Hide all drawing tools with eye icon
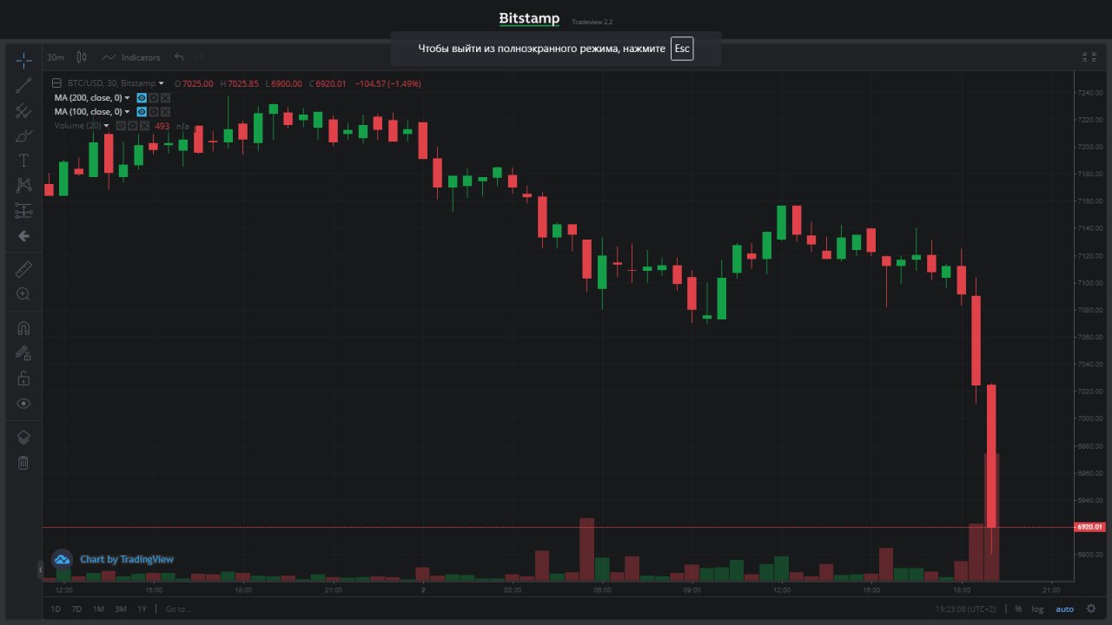 coord(23,404)
